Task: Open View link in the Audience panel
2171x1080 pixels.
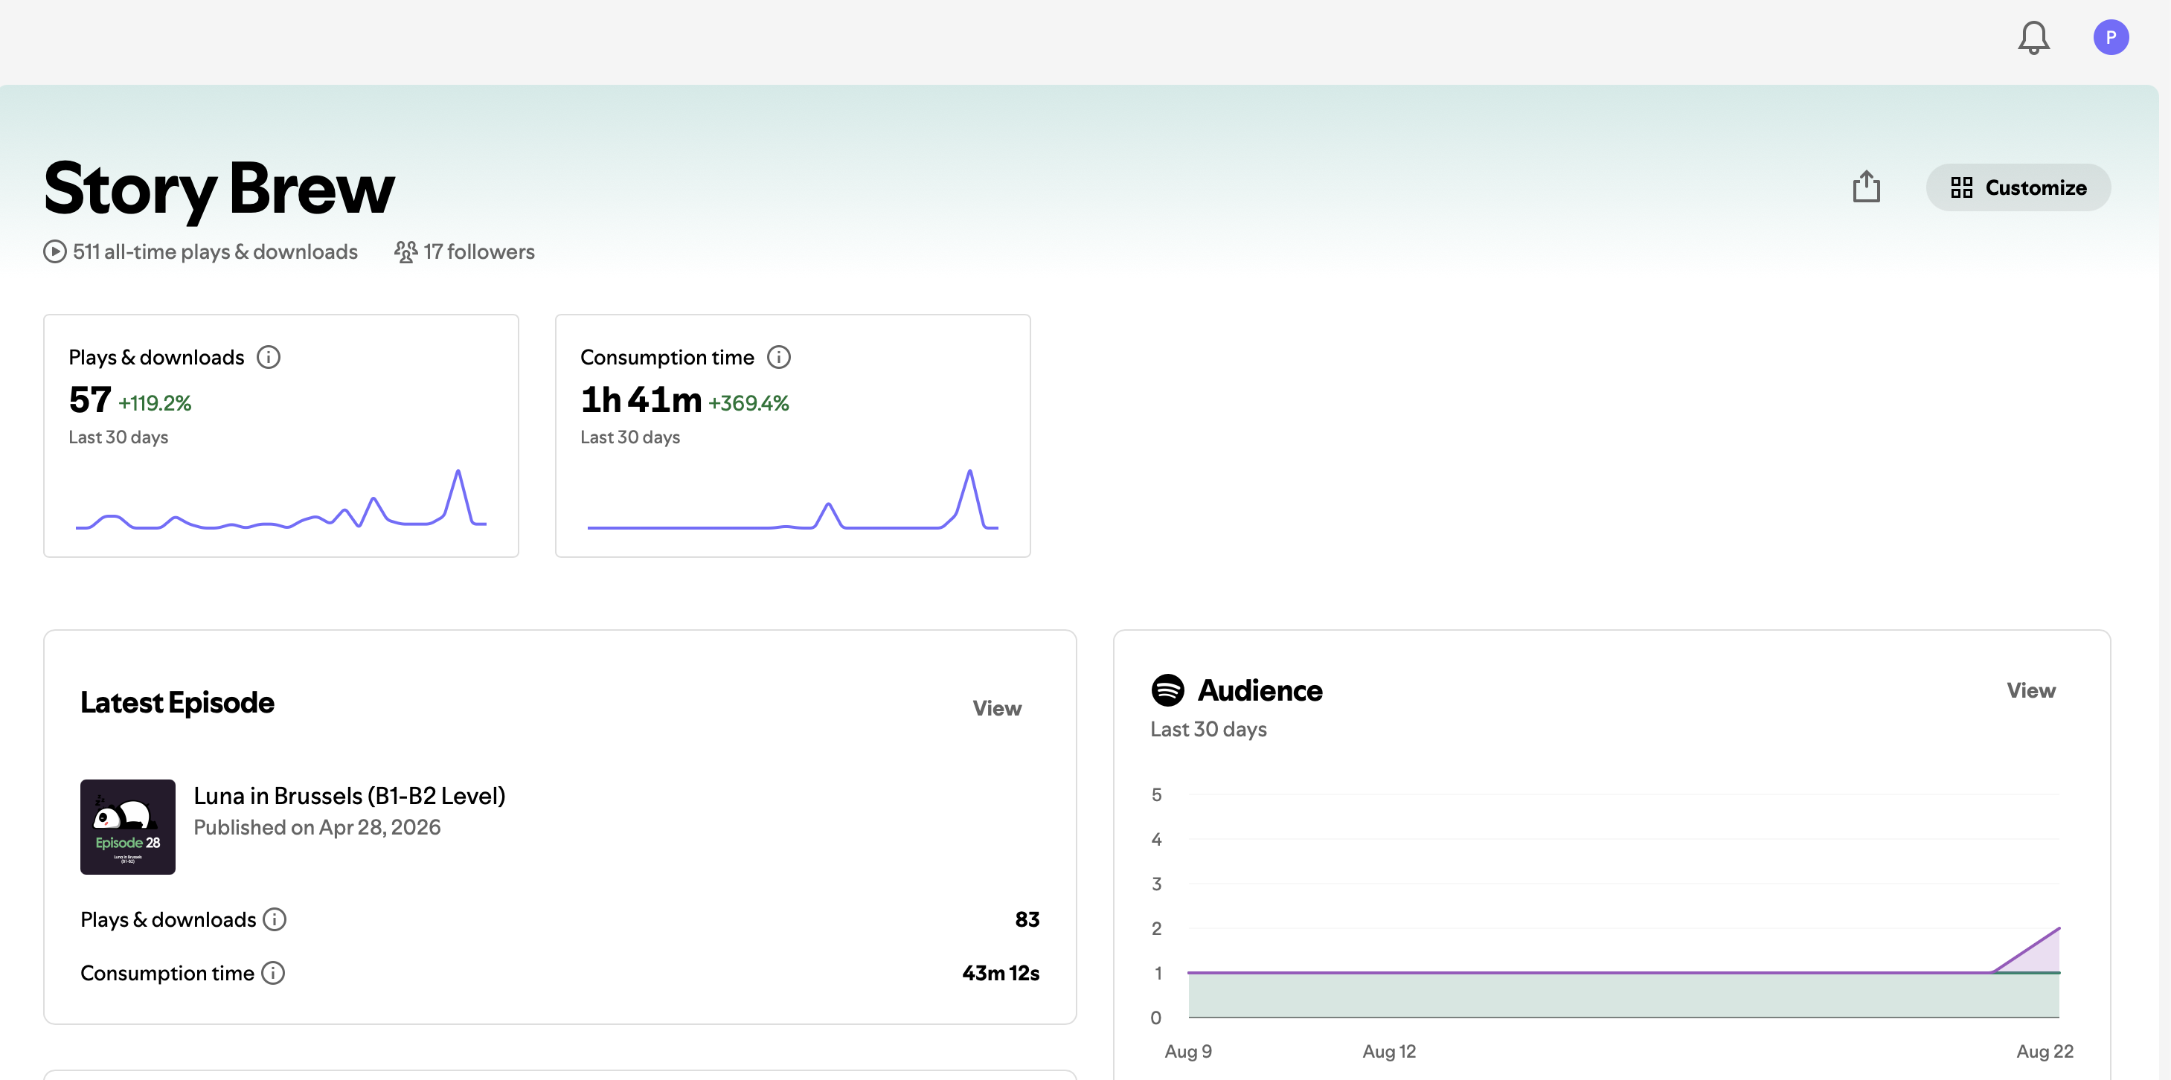Action: tap(2030, 691)
